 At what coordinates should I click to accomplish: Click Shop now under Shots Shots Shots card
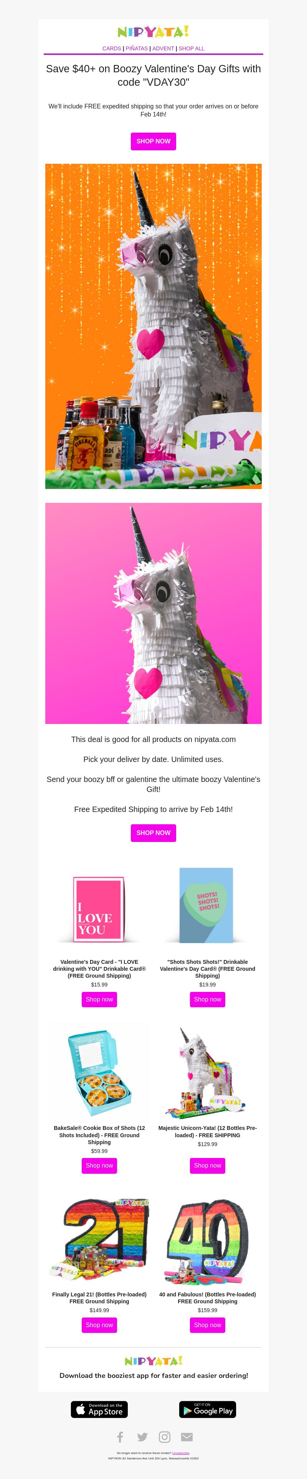point(207,999)
